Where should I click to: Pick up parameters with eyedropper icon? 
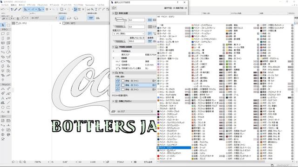[x=16, y=9]
